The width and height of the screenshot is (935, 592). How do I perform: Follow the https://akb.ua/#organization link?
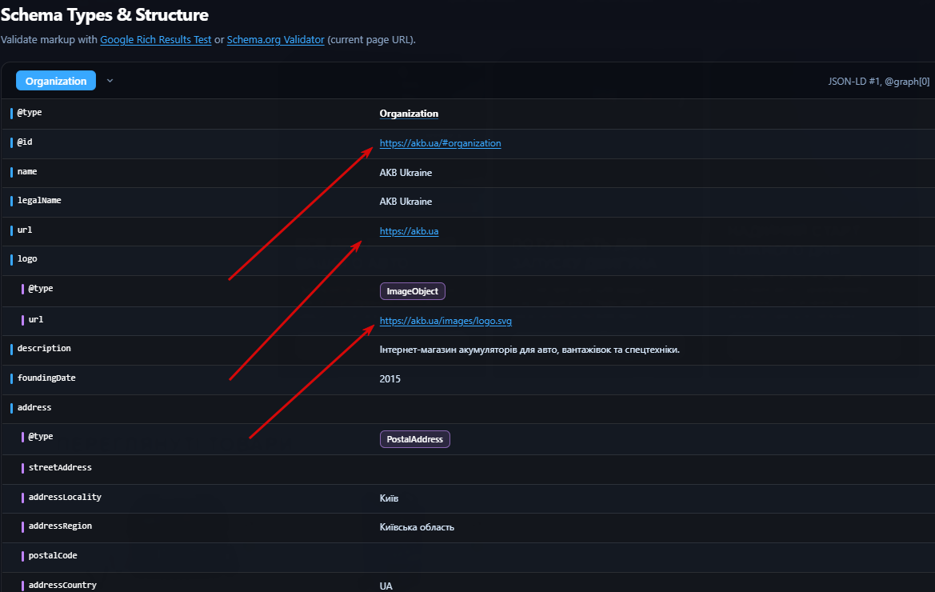coord(440,143)
